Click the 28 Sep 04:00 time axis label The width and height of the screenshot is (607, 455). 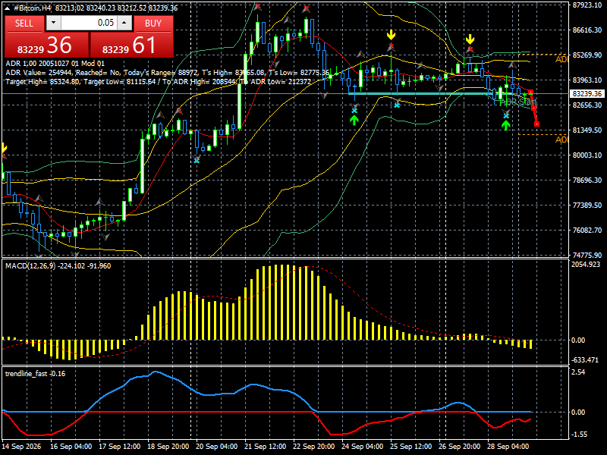pyautogui.click(x=508, y=447)
